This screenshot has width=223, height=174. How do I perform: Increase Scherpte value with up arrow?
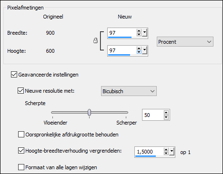pos(166,113)
